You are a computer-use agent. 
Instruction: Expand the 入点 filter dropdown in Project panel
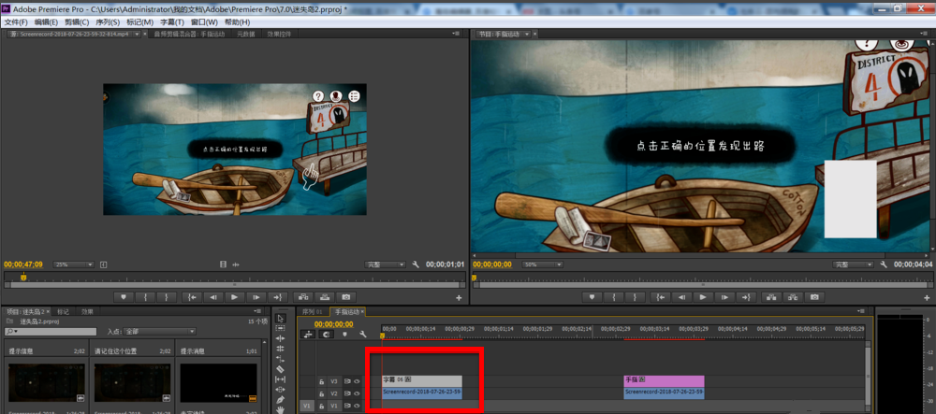pos(159,331)
